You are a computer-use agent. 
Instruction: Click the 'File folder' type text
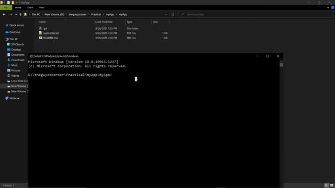point(132,28)
